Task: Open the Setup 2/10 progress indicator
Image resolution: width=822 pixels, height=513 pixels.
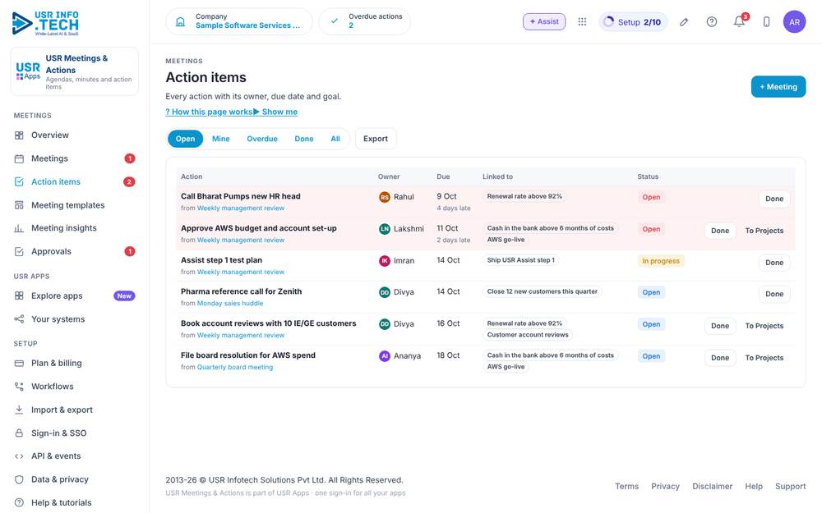Action: [633, 22]
